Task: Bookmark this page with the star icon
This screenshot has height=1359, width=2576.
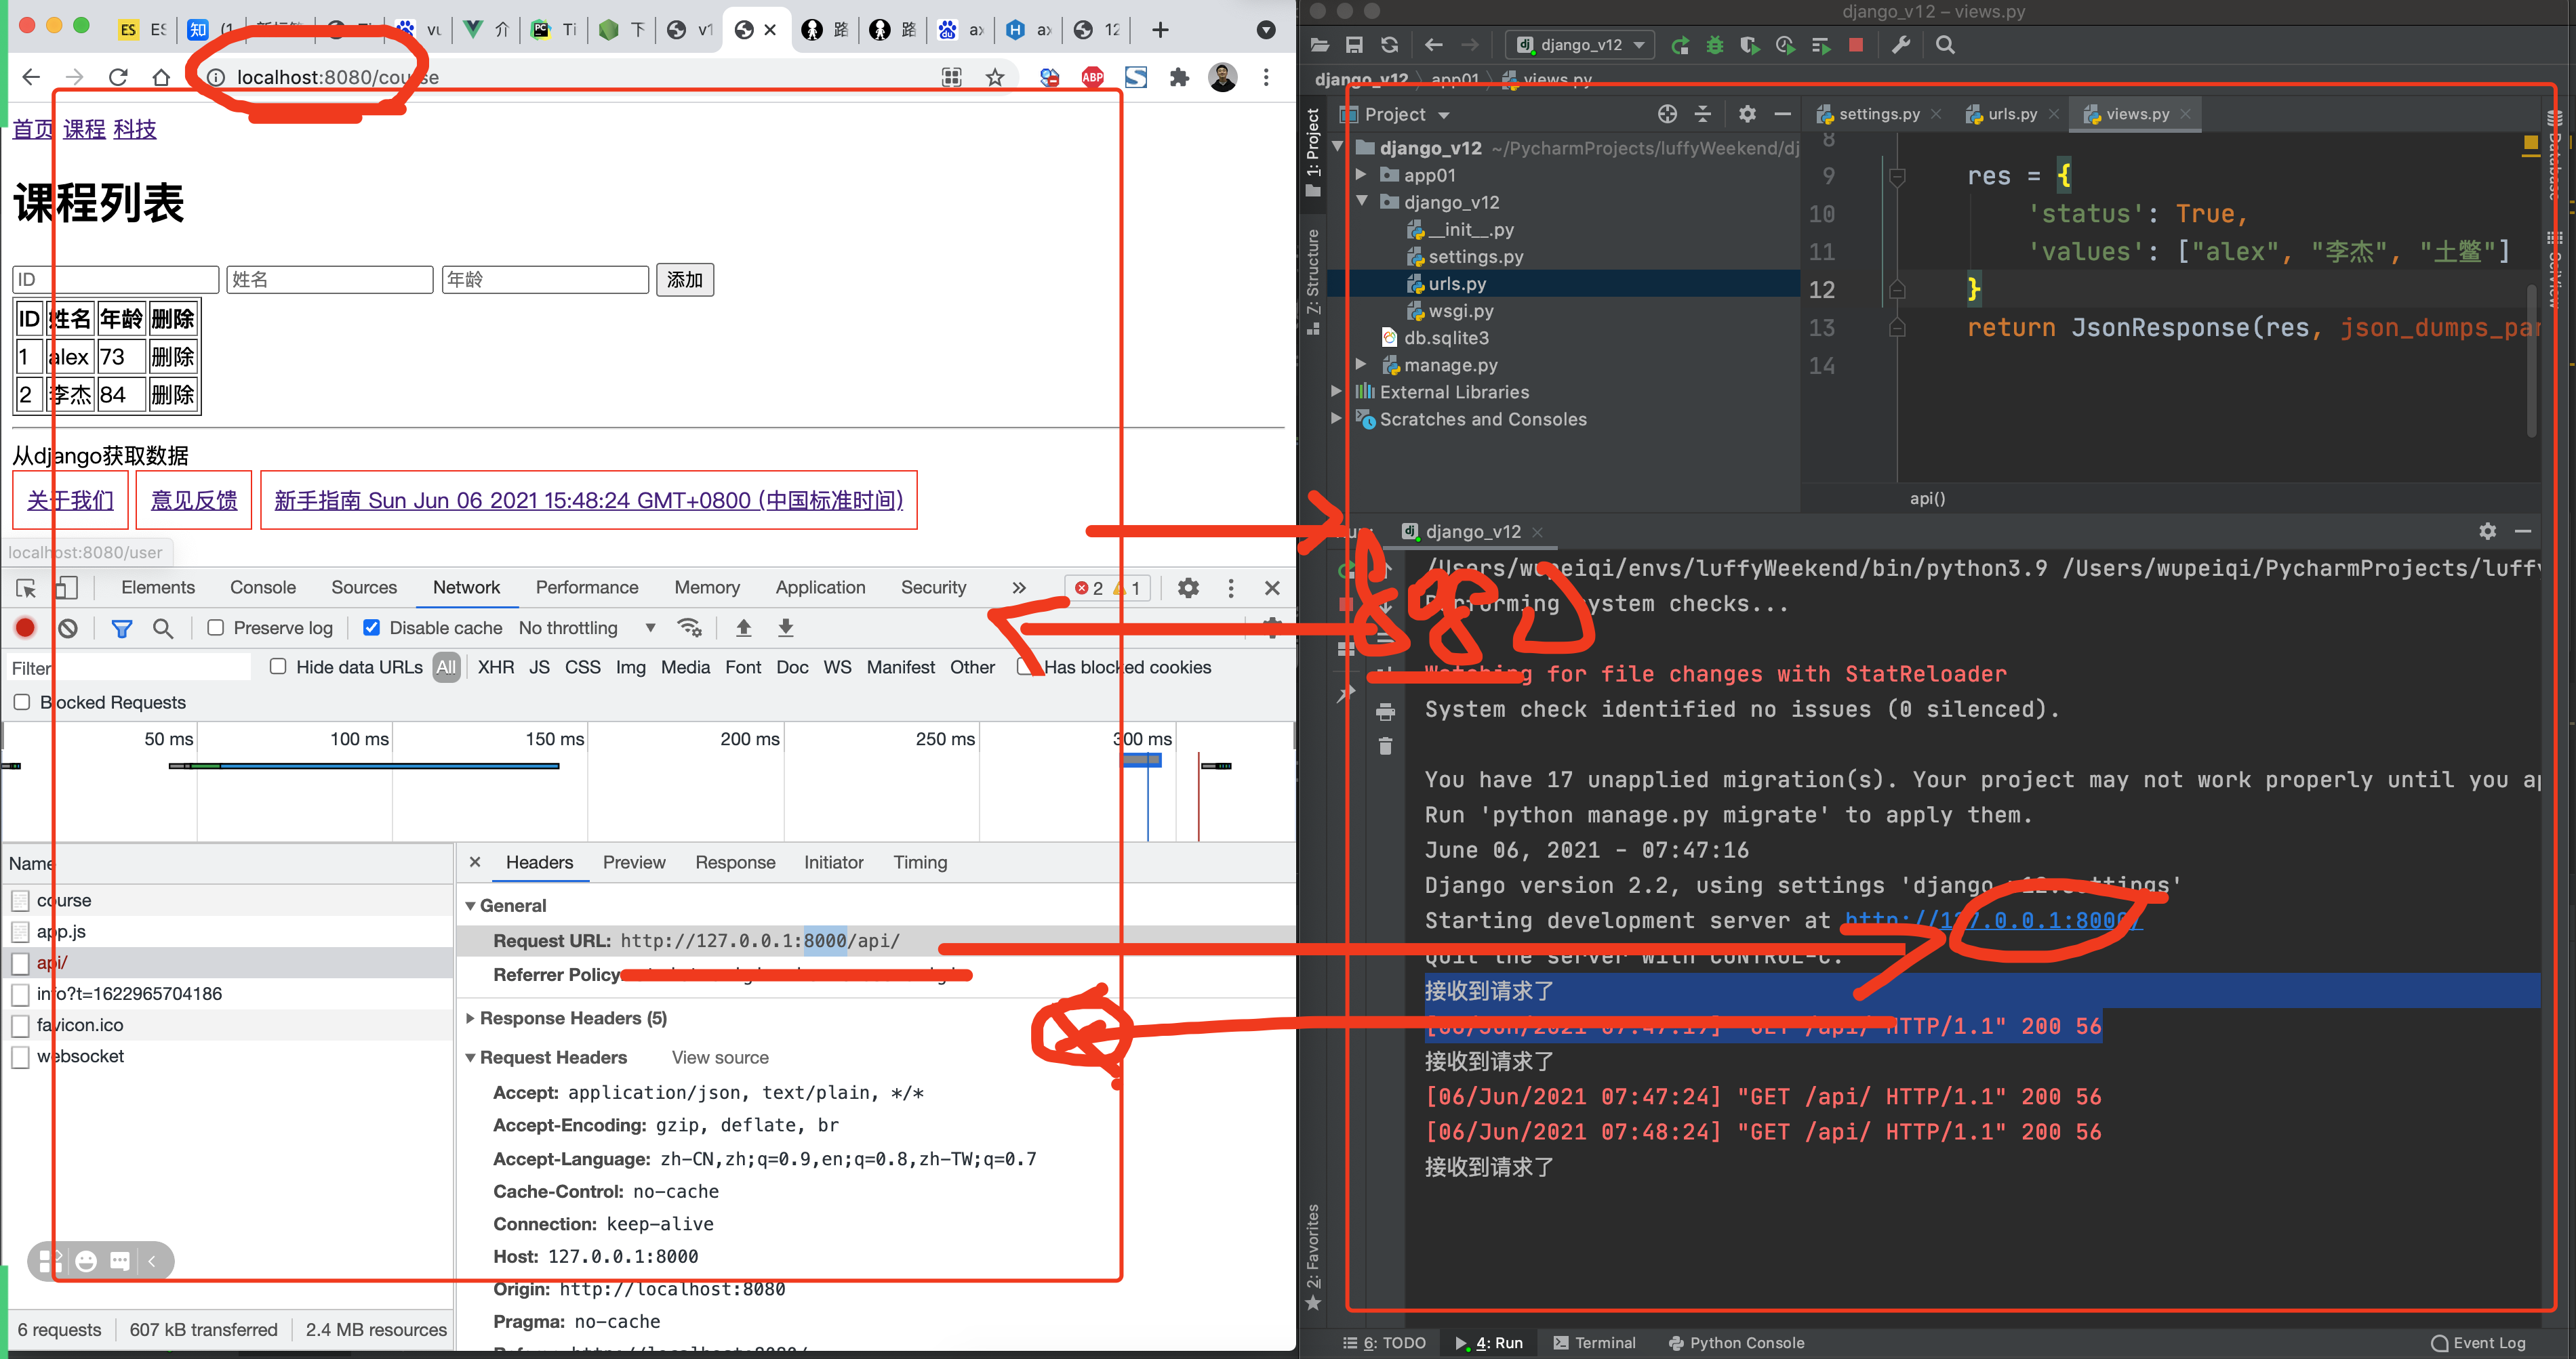Action: click(x=995, y=77)
